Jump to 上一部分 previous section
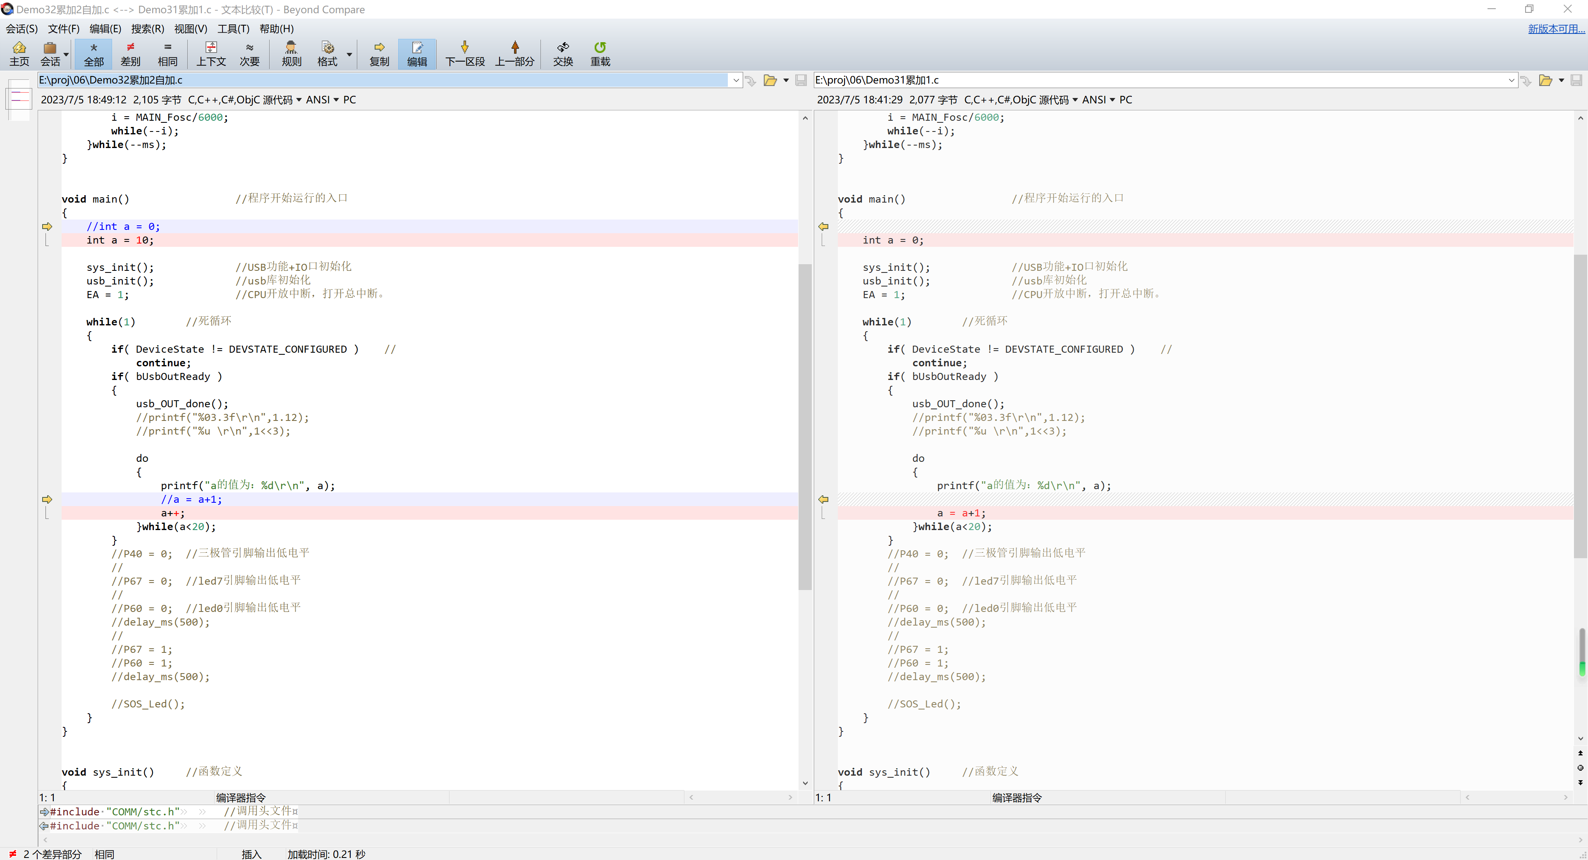The height and width of the screenshot is (860, 1588). click(x=515, y=54)
